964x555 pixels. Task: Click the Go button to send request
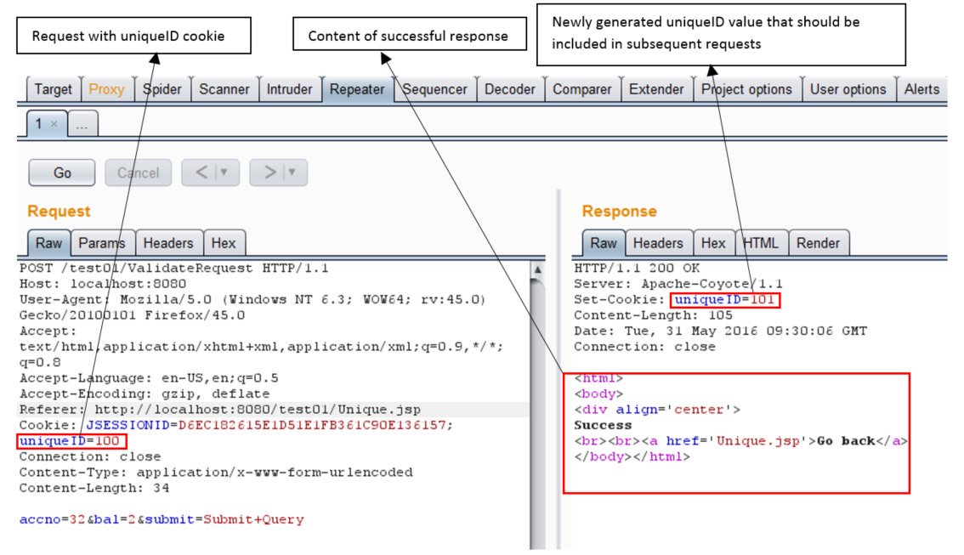[62, 173]
